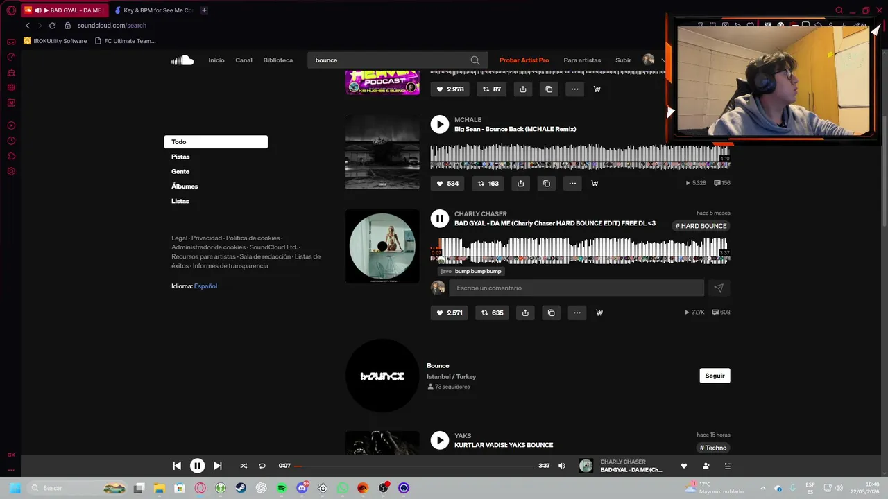The height and width of the screenshot is (499, 888).
Task: Go back with the browser back arrow
Action: [x=28, y=26]
